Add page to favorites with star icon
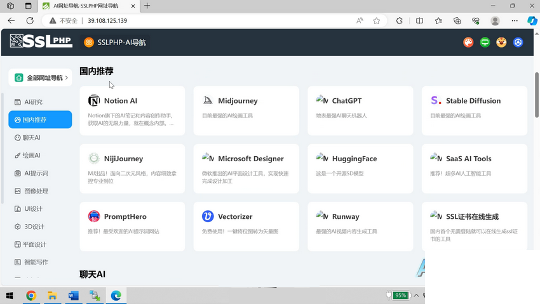Viewport: 540px width, 304px height. click(377, 21)
